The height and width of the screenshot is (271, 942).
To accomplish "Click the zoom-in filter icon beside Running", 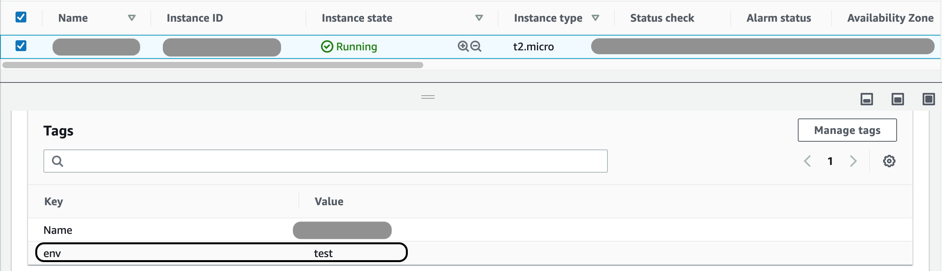I will [x=463, y=46].
